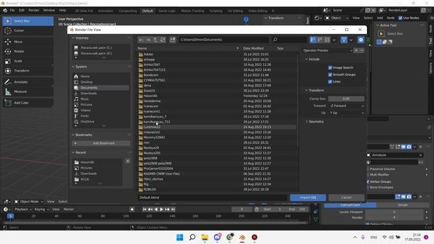Select the Measure tool

pyautogui.click(x=28, y=91)
